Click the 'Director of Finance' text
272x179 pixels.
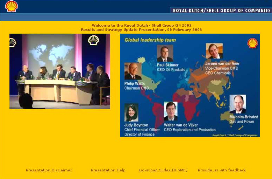139,135
